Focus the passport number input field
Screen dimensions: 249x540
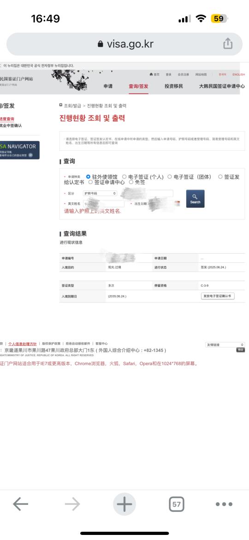147,194
